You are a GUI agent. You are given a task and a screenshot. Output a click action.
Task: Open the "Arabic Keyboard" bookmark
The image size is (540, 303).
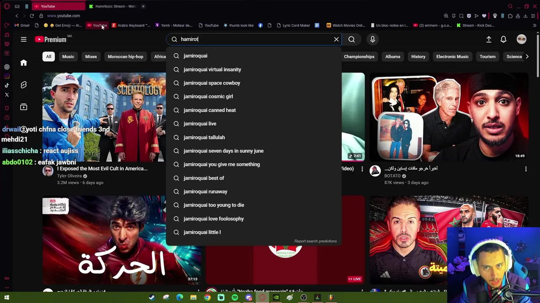131,25
